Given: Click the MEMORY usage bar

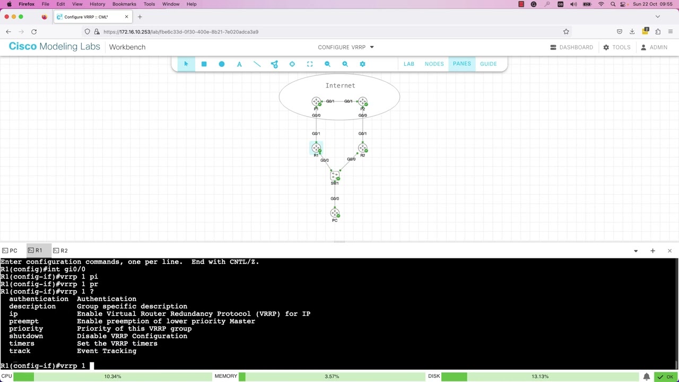Looking at the screenshot, I should 332,377.
